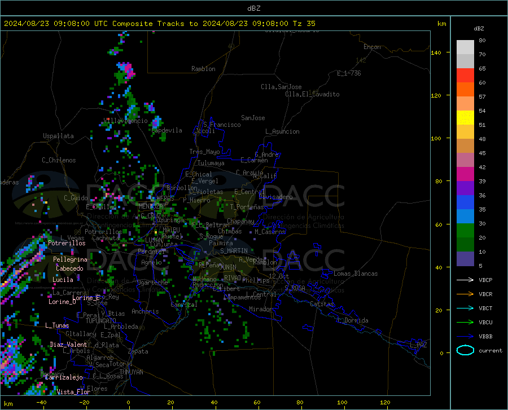Click the JUNIN map label
508x410 pixels.
[x=228, y=267]
